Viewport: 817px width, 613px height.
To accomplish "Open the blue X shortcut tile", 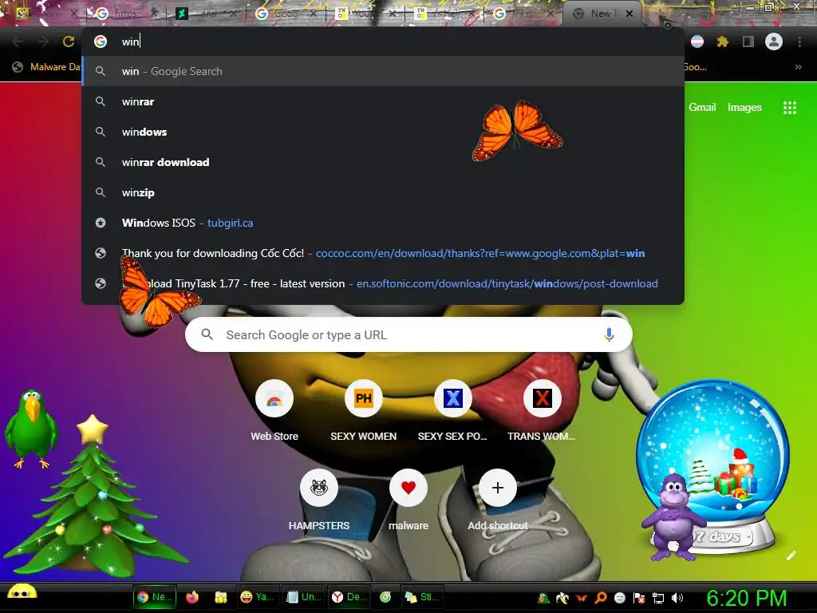I will click(453, 412).
